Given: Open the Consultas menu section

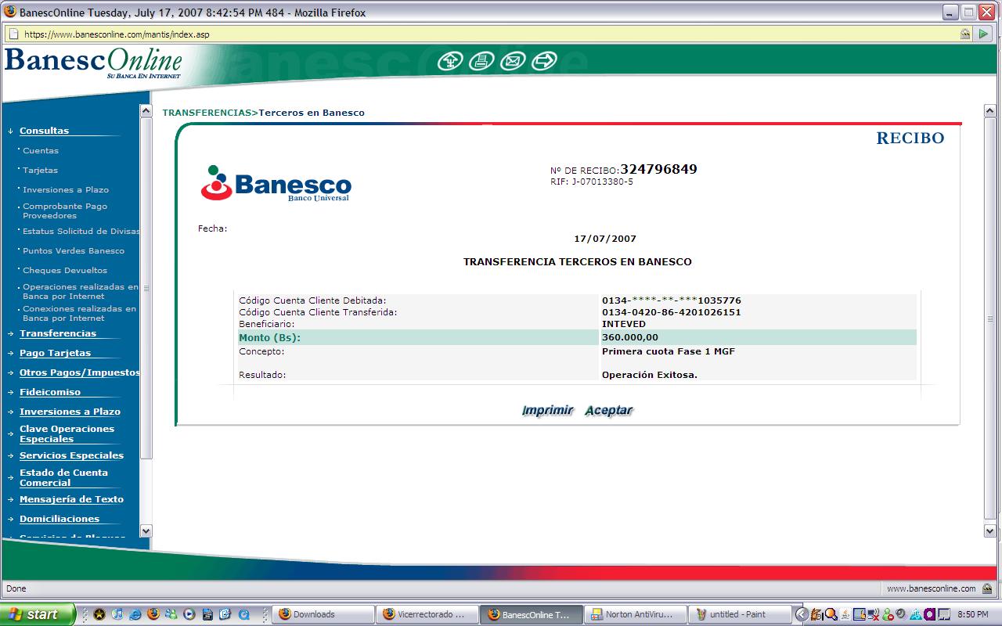Looking at the screenshot, I should [44, 131].
